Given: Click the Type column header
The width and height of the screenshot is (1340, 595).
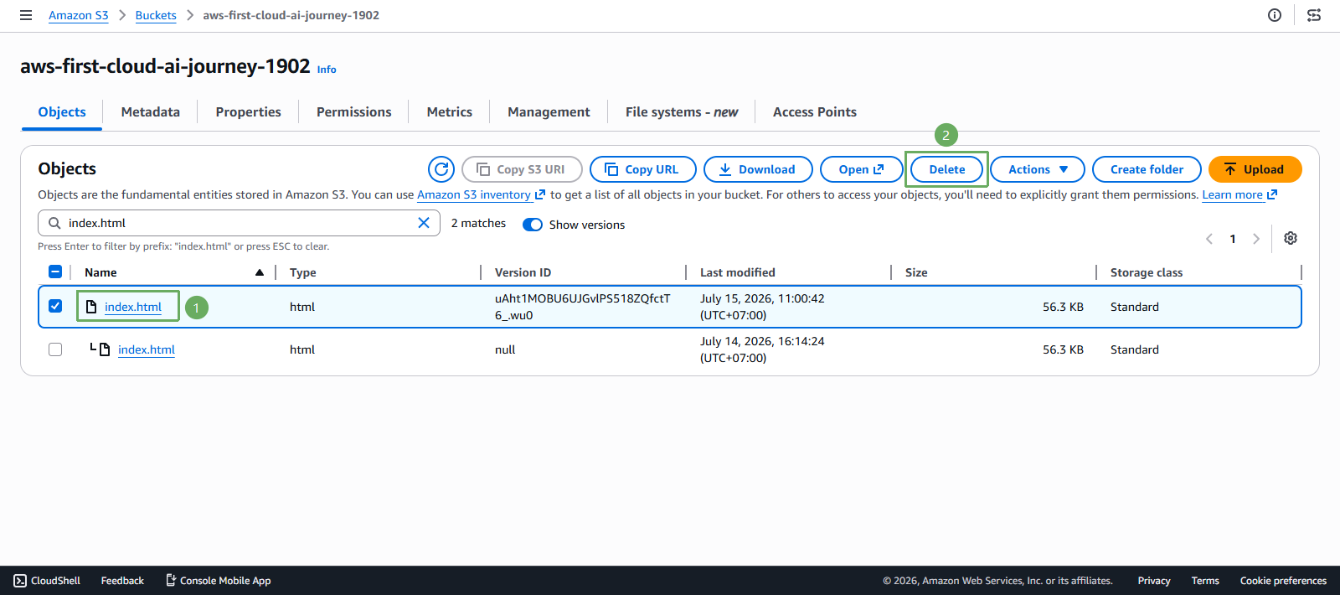Looking at the screenshot, I should 303,272.
